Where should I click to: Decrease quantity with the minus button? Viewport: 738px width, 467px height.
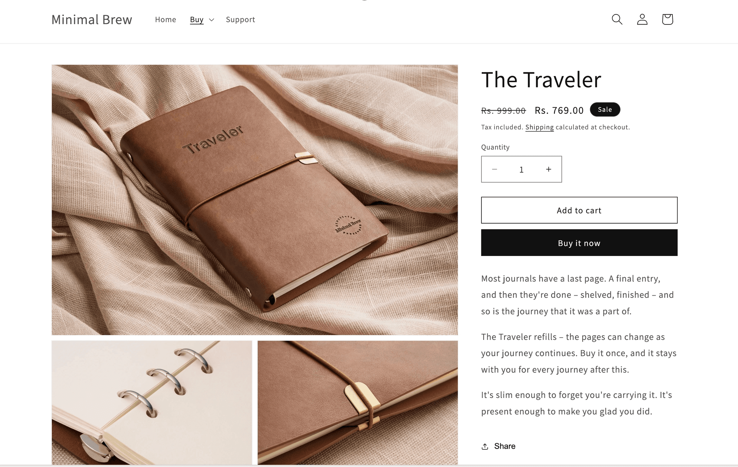click(x=494, y=169)
